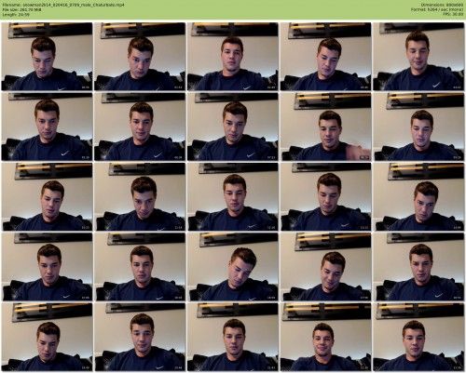This screenshot has width=466, height=373.
Task: Click the Dimensions info in header
Action: (442, 5)
